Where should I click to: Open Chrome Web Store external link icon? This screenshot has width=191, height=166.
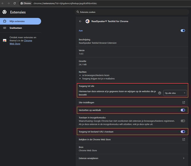(x=184, y=139)
